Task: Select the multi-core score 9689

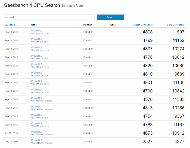Action: pyautogui.click(x=179, y=74)
